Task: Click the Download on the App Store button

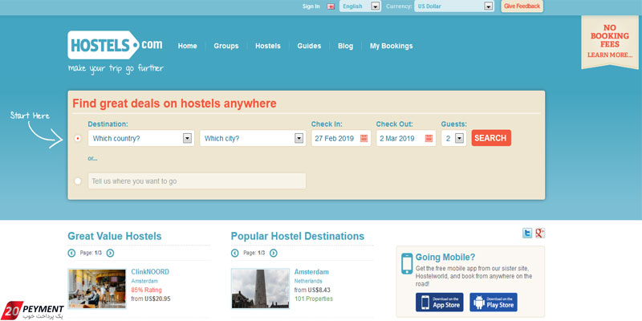Action: point(439,303)
